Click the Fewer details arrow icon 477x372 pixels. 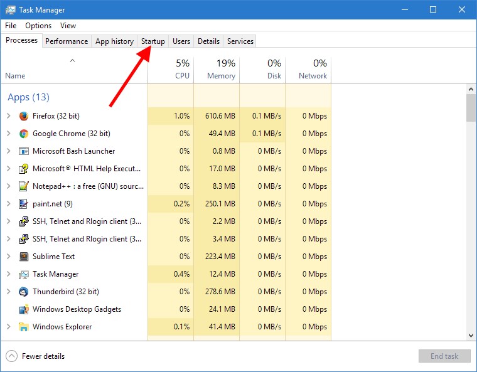point(11,356)
